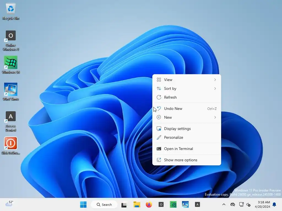This screenshot has width=282, height=211.
Task: Select the Access Denied desktop shortcut
Action: [x=11, y=121]
